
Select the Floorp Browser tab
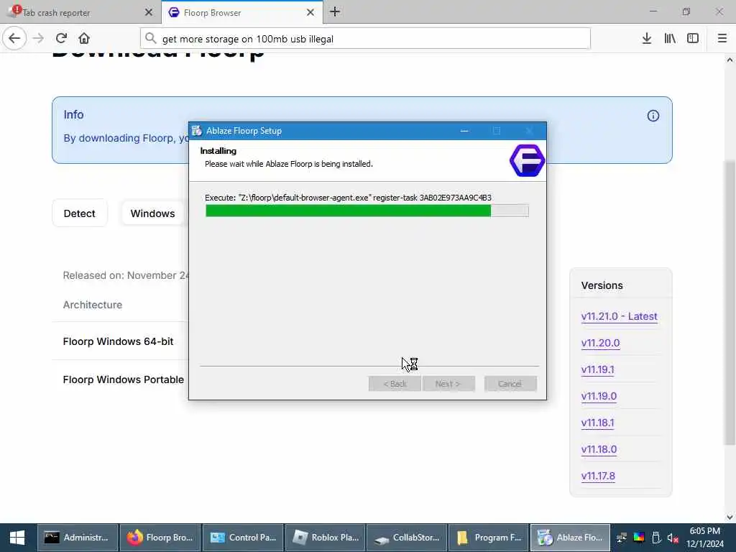tap(241, 12)
